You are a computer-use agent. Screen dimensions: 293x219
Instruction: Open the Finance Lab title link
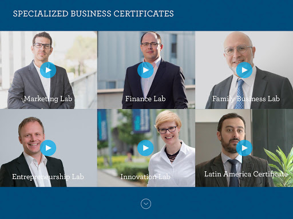[x=145, y=99]
